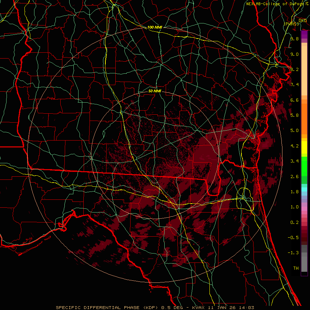Select the 50 NMI range ring label
Screen dimensions: 310x310
(x=155, y=91)
